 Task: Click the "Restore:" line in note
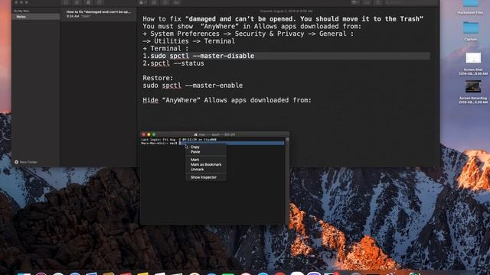(158, 78)
